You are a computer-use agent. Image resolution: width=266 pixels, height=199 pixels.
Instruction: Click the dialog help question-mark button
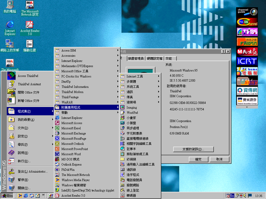[x=223, y=51]
